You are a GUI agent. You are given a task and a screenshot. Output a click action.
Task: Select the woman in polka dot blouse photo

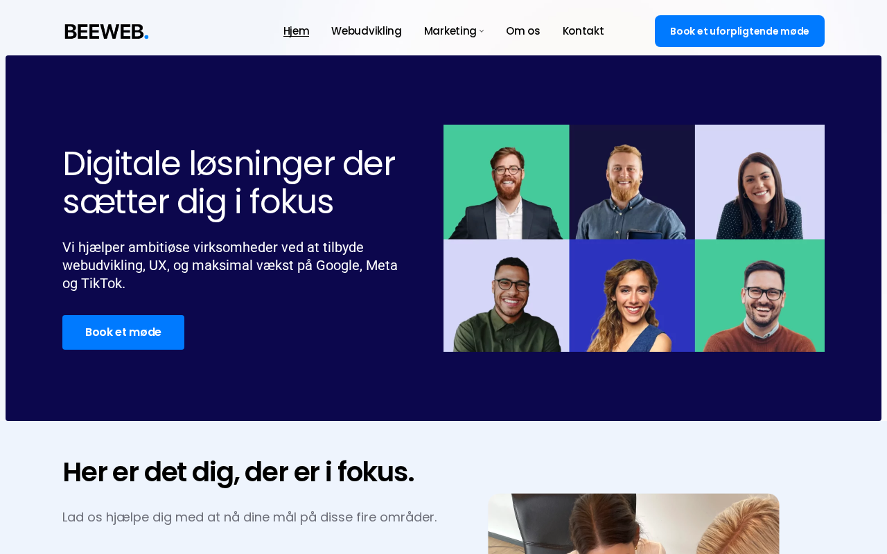click(759, 182)
